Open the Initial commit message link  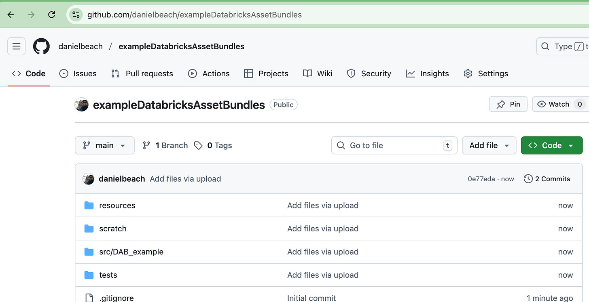coord(311,298)
